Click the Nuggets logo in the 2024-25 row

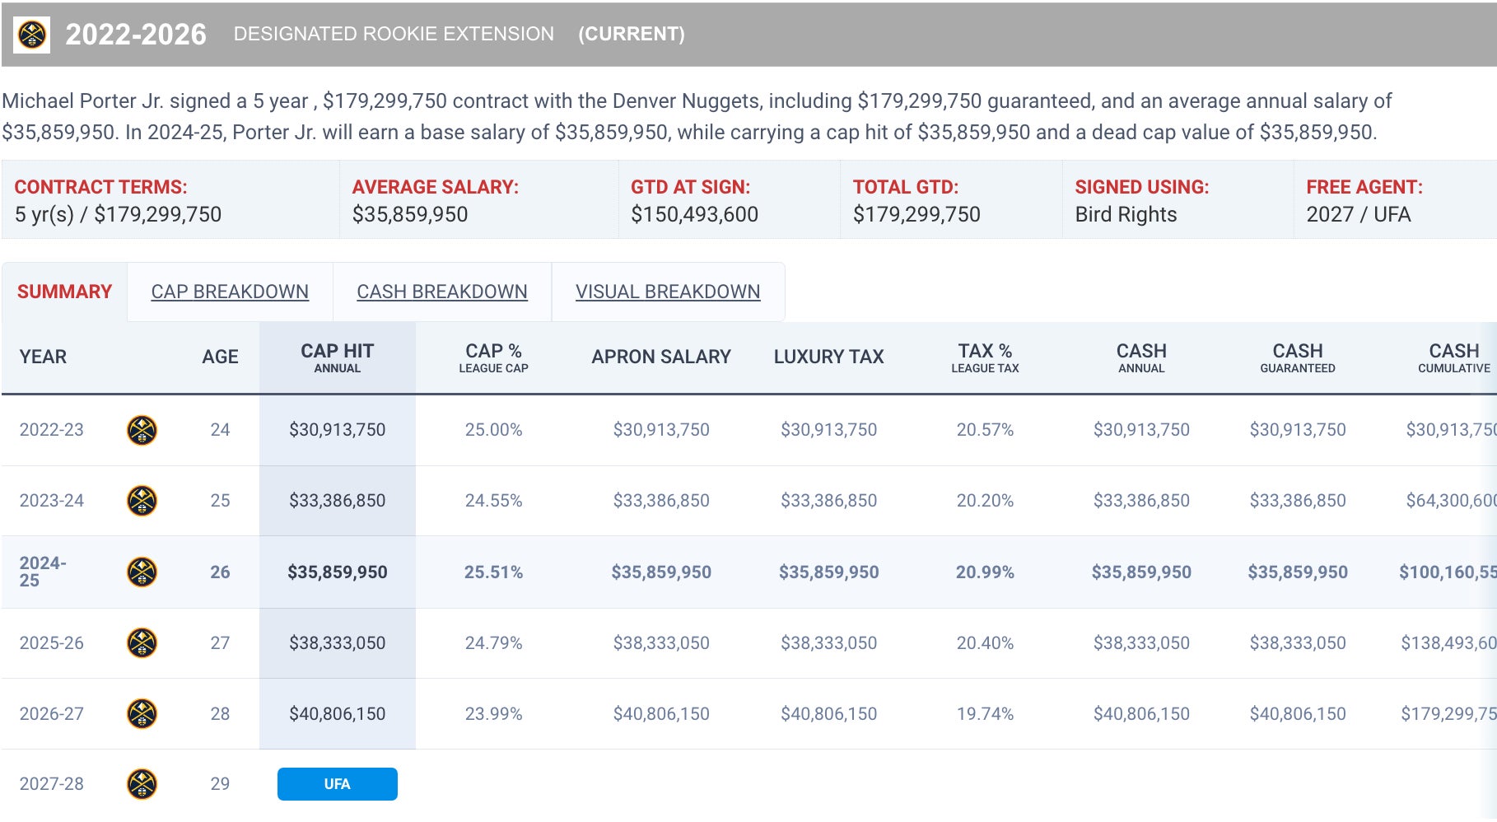click(142, 572)
